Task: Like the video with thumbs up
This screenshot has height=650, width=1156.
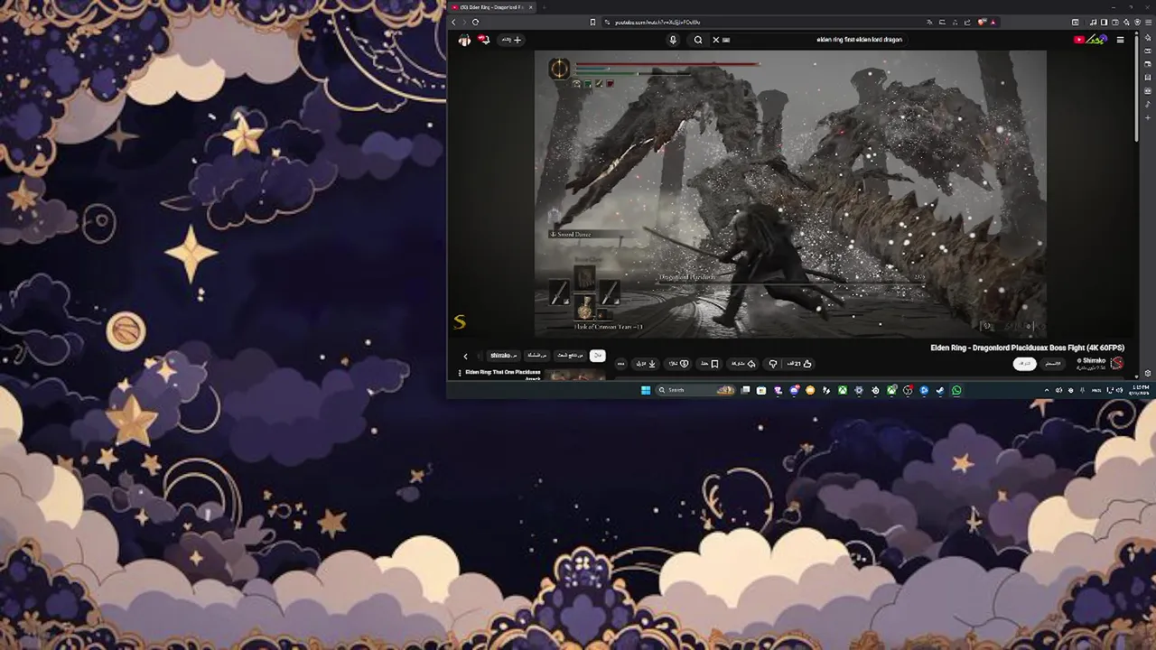Action: point(800,364)
